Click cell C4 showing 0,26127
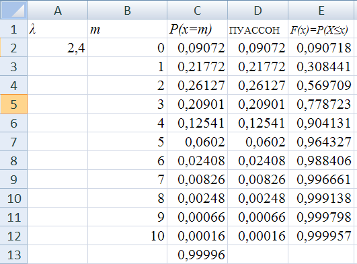Image resolution: width=357 pixels, height=264 pixels. coord(198,85)
